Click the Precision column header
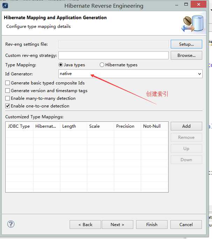212x239 pixels. [127, 126]
